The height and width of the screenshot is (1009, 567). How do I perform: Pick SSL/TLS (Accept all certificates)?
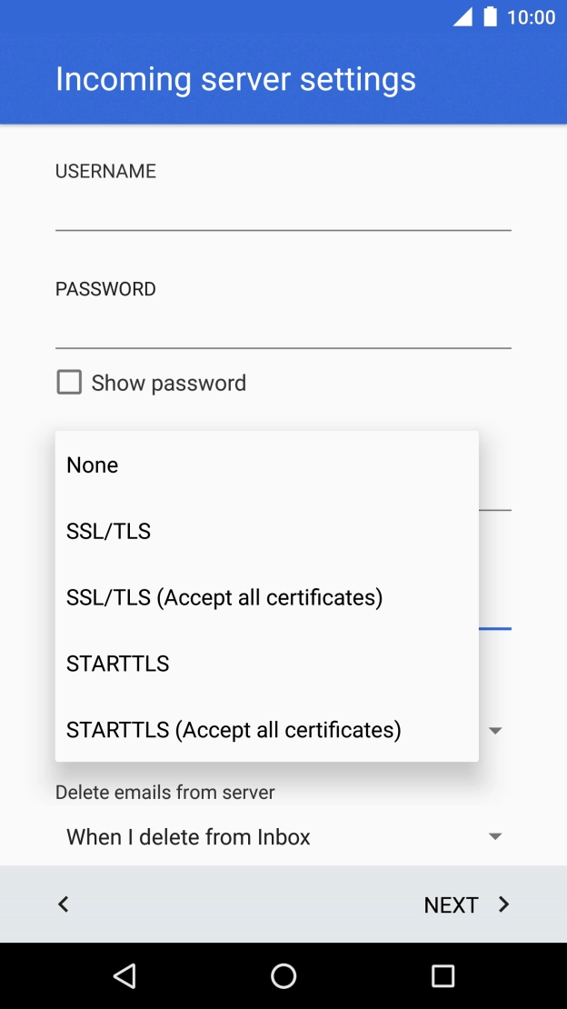224,597
